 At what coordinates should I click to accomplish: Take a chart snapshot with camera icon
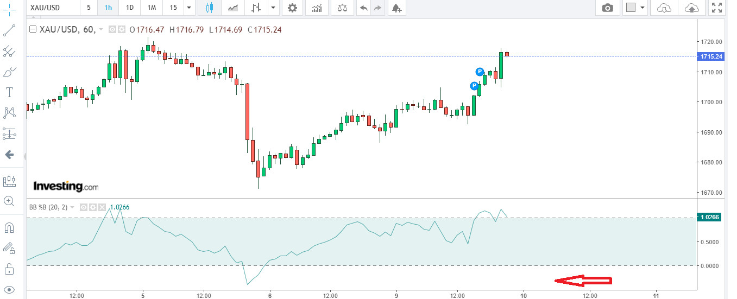tap(608, 8)
